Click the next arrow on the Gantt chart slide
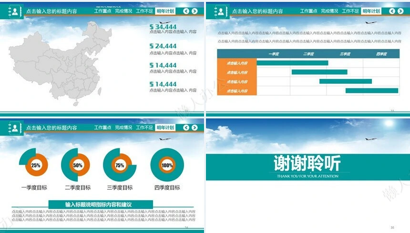This screenshot has height=233, width=410. point(400,11)
